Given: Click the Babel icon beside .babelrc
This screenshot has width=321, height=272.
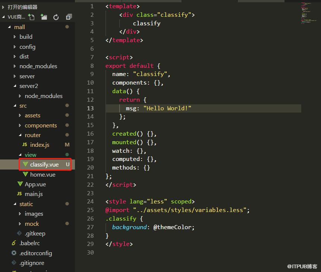Looking at the screenshot, I should [x=14, y=243].
